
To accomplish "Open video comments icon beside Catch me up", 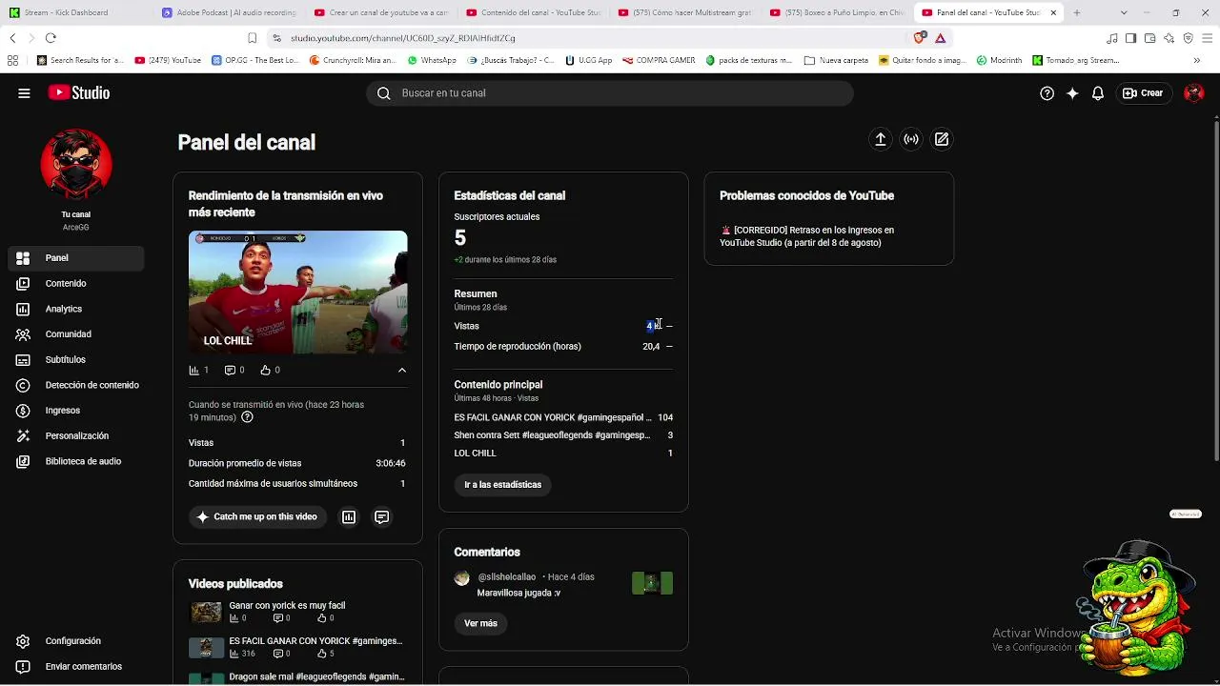I will coord(381,517).
